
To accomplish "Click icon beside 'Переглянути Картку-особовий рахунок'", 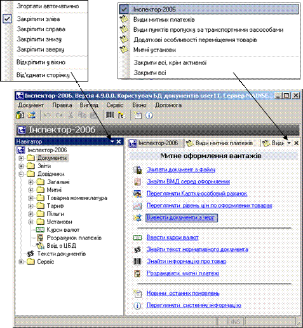I will coord(138,194).
